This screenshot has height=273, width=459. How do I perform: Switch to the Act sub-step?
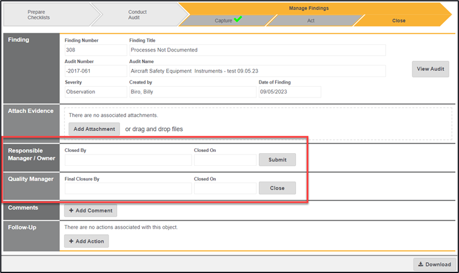(310, 21)
